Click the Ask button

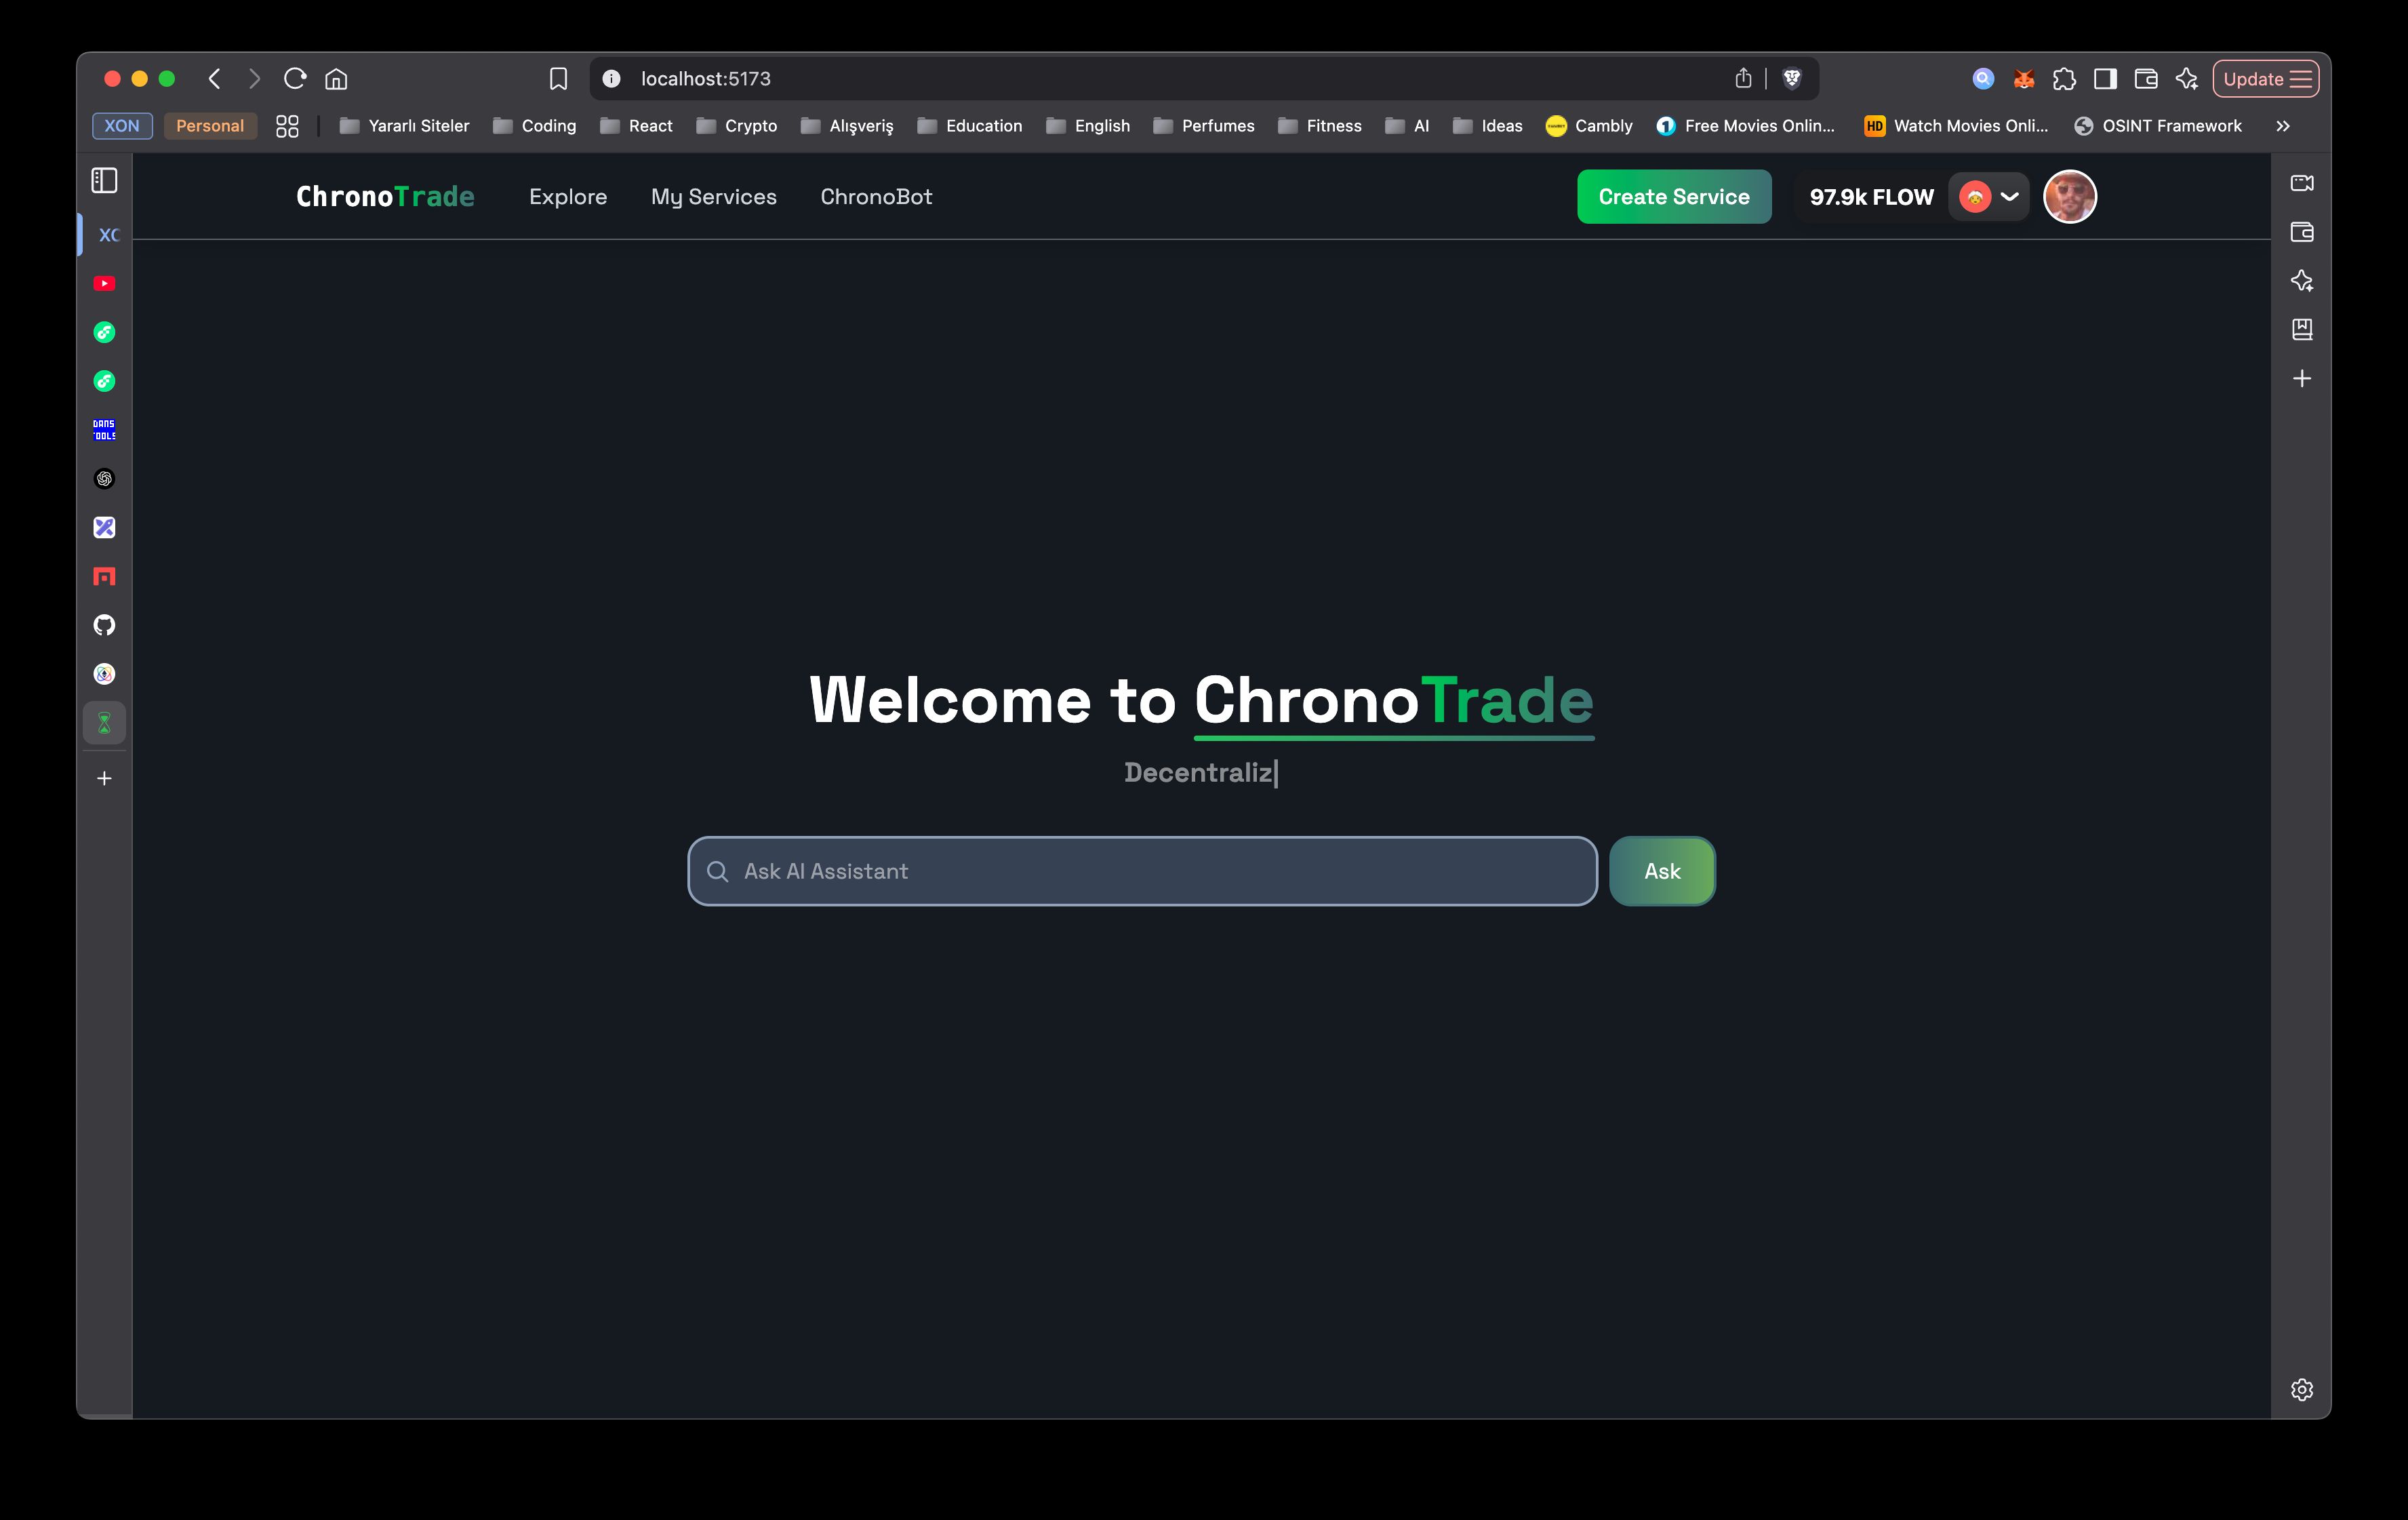(1662, 871)
